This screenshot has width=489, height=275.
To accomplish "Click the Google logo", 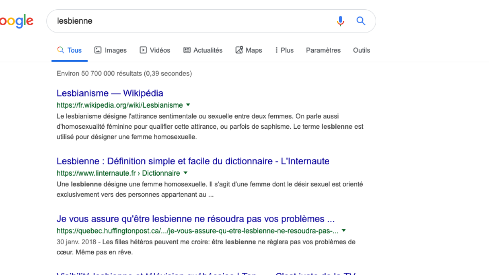I will click(16, 21).
